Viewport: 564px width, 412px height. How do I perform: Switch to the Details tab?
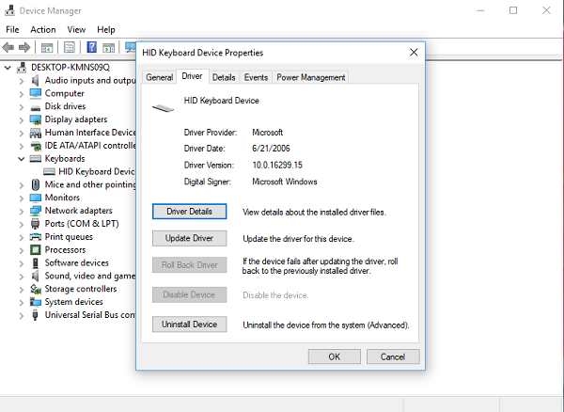pyautogui.click(x=223, y=77)
